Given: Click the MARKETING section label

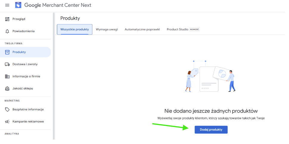Looking at the screenshot, I should 12,101.
